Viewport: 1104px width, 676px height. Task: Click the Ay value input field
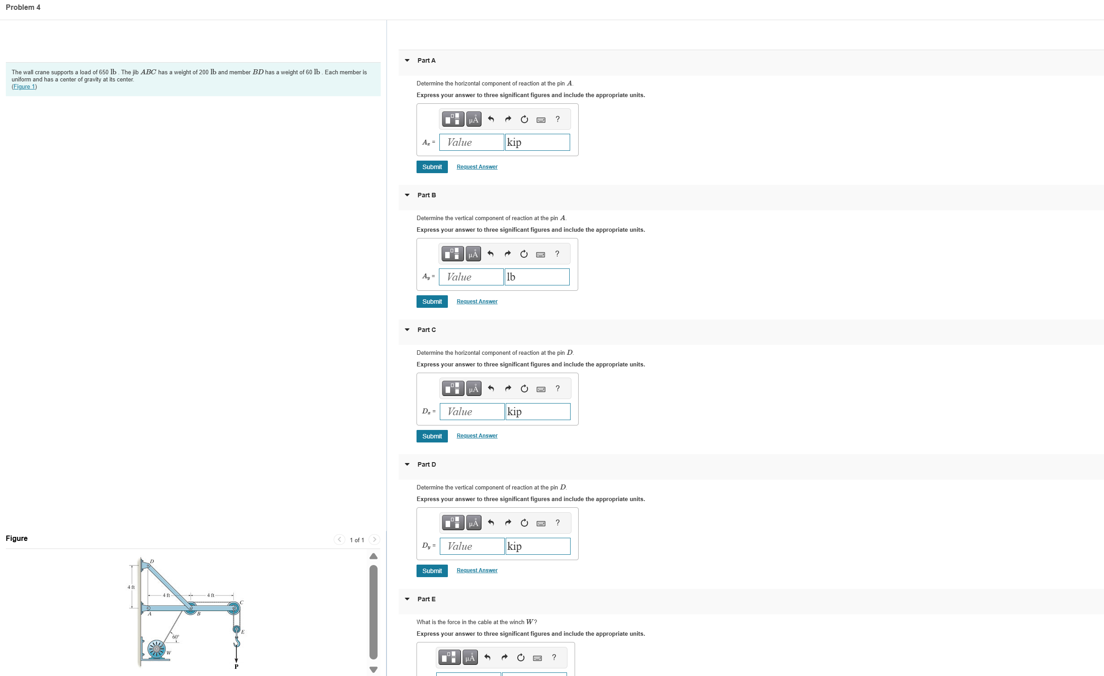471,276
